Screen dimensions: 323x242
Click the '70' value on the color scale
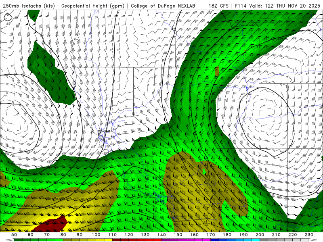point(47,235)
